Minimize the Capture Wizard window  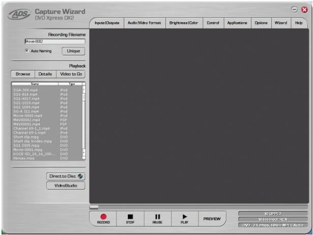[x=295, y=9]
